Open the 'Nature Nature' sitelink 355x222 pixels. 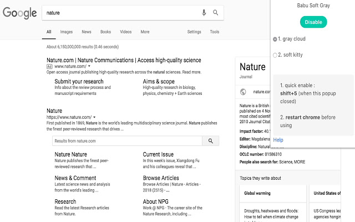point(70,154)
